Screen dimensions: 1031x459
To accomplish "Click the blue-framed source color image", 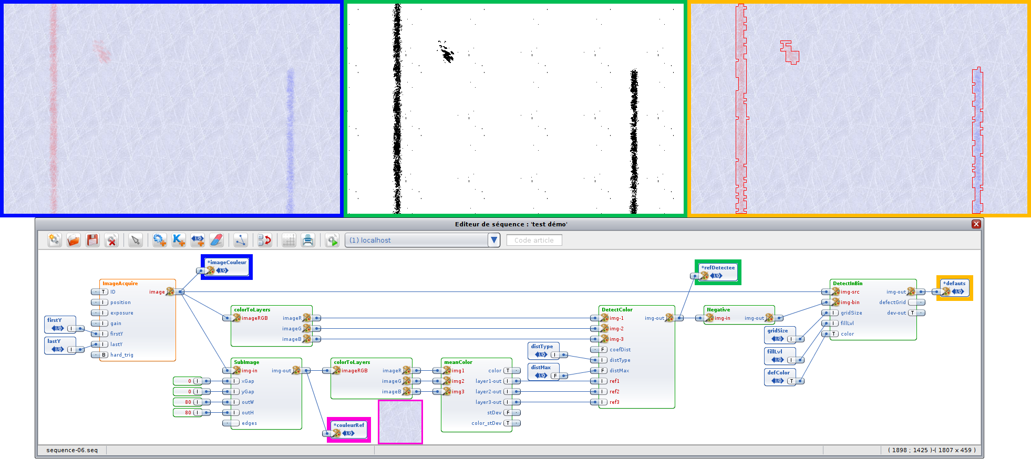I will click(172, 109).
